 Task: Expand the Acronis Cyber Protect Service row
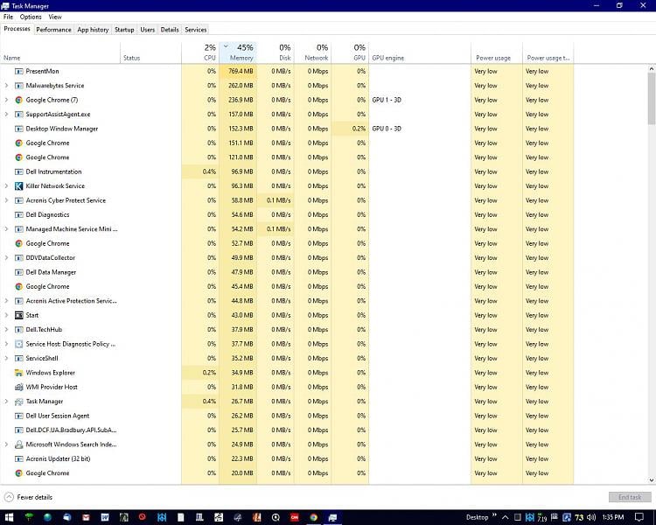(x=6, y=200)
